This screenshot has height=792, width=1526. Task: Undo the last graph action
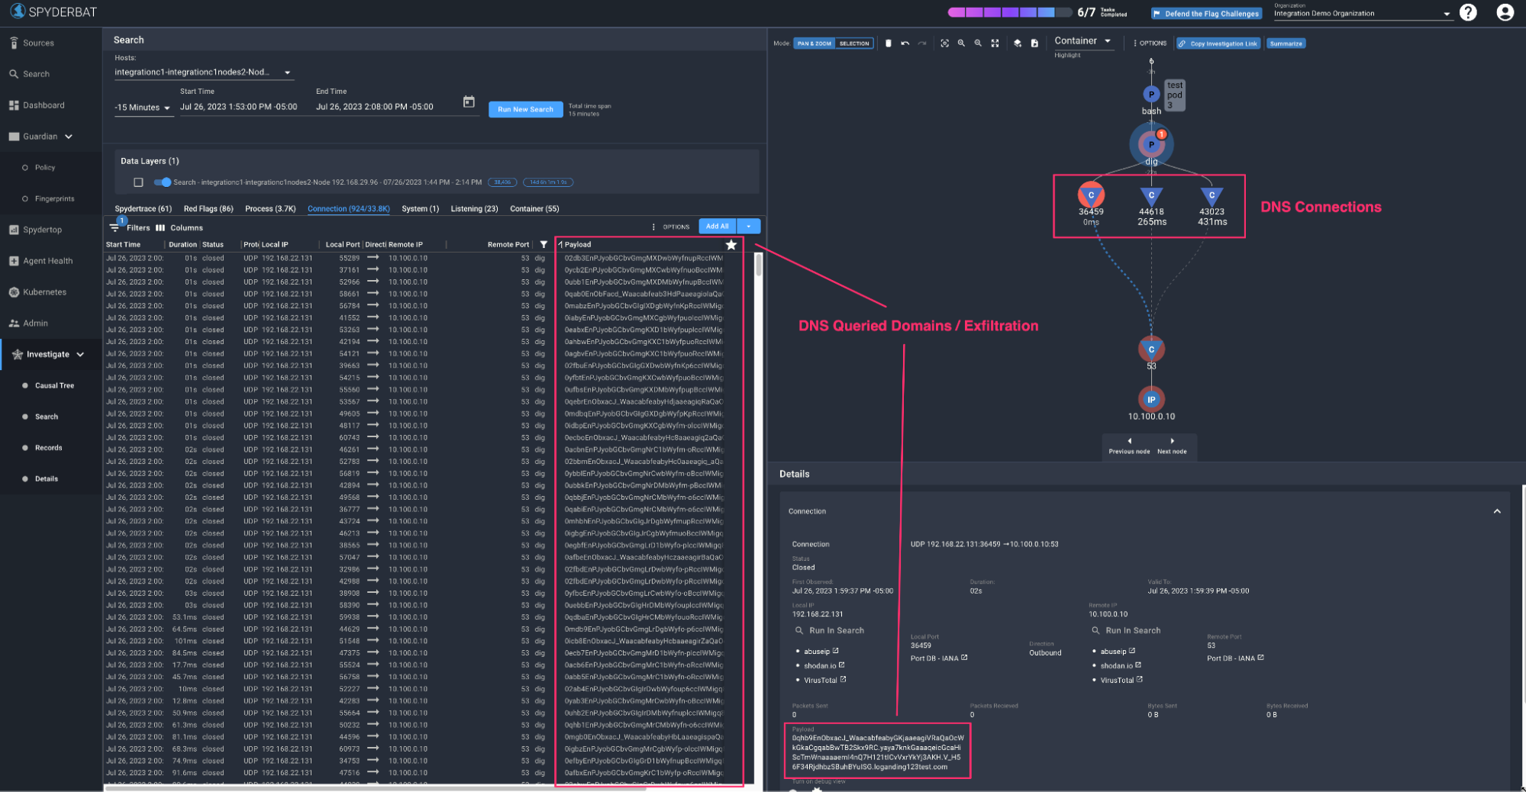[905, 43]
